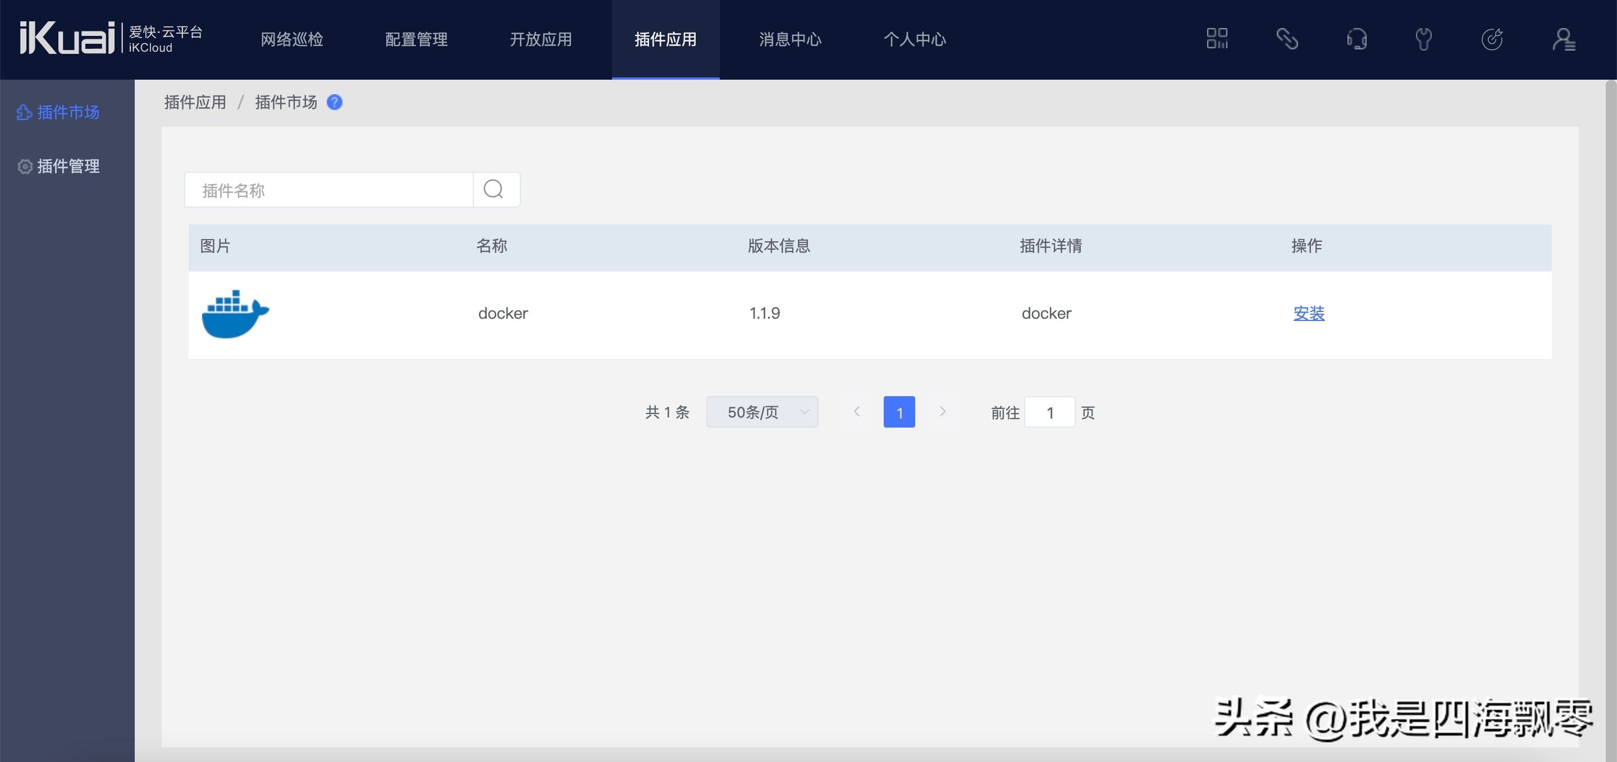Select the 插件市场 sidebar icon
1617x762 pixels.
pos(25,113)
